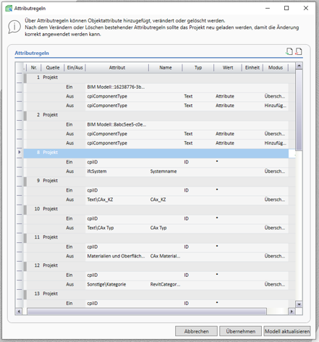319x342 pixels.
Task: Click the vertical scrollbar thumb
Action: 299,110
